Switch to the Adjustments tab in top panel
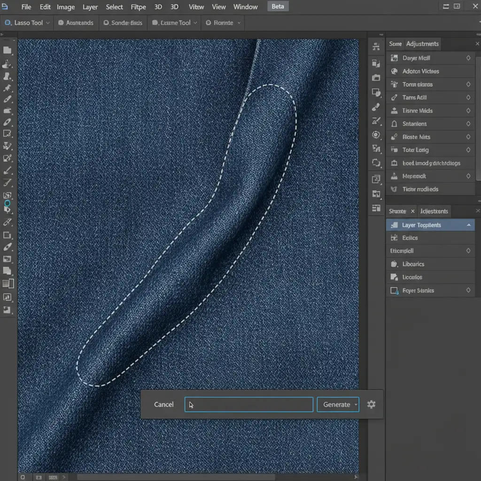This screenshot has height=481, width=481. click(422, 44)
